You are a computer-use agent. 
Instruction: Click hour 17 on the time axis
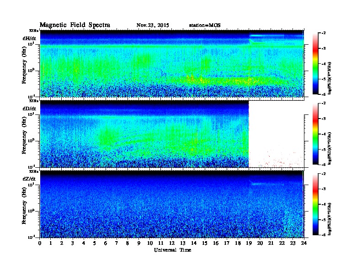(227, 243)
